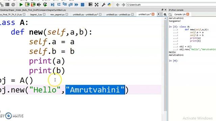Stop debugging with the blue square icon

[82, 5]
